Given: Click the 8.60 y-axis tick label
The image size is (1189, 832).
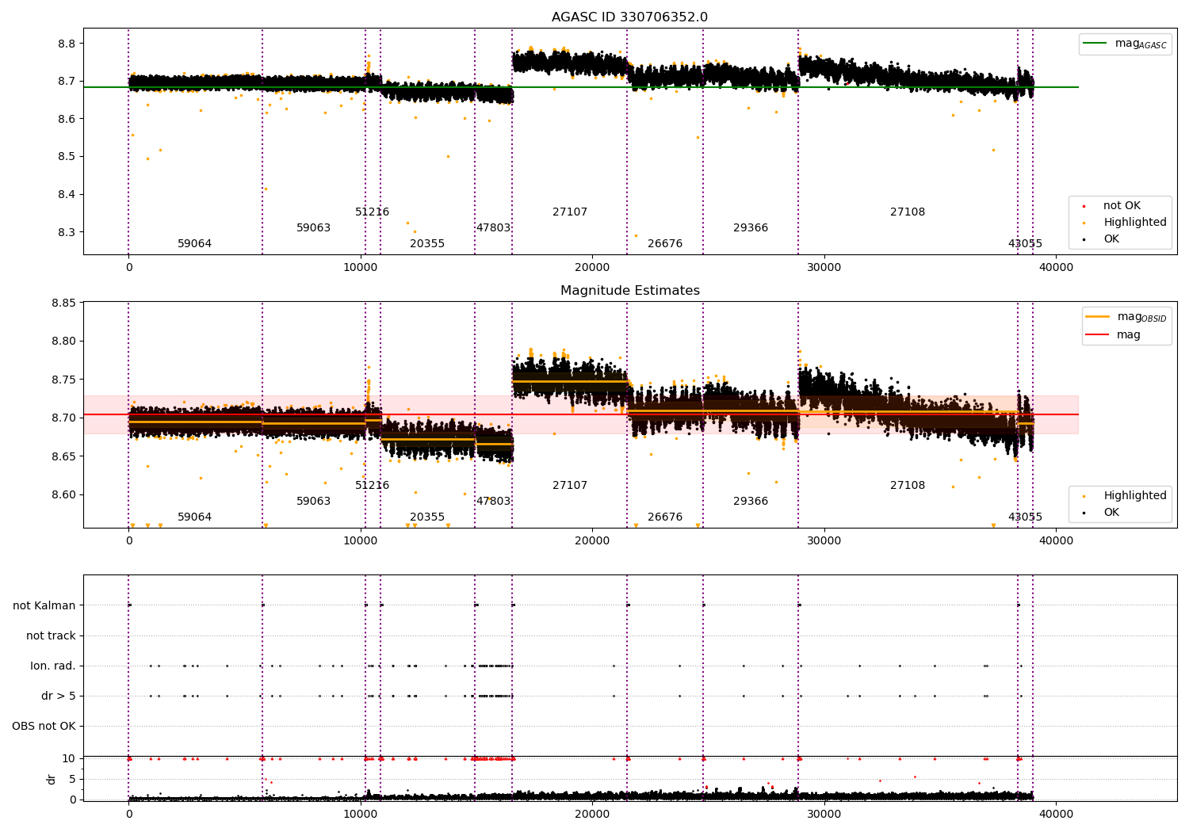Looking at the screenshot, I should click(63, 495).
